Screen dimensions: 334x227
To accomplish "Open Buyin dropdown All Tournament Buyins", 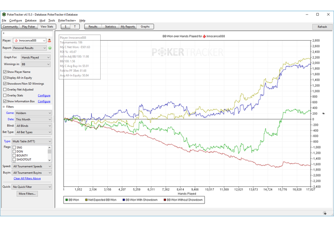I will 31,173.
